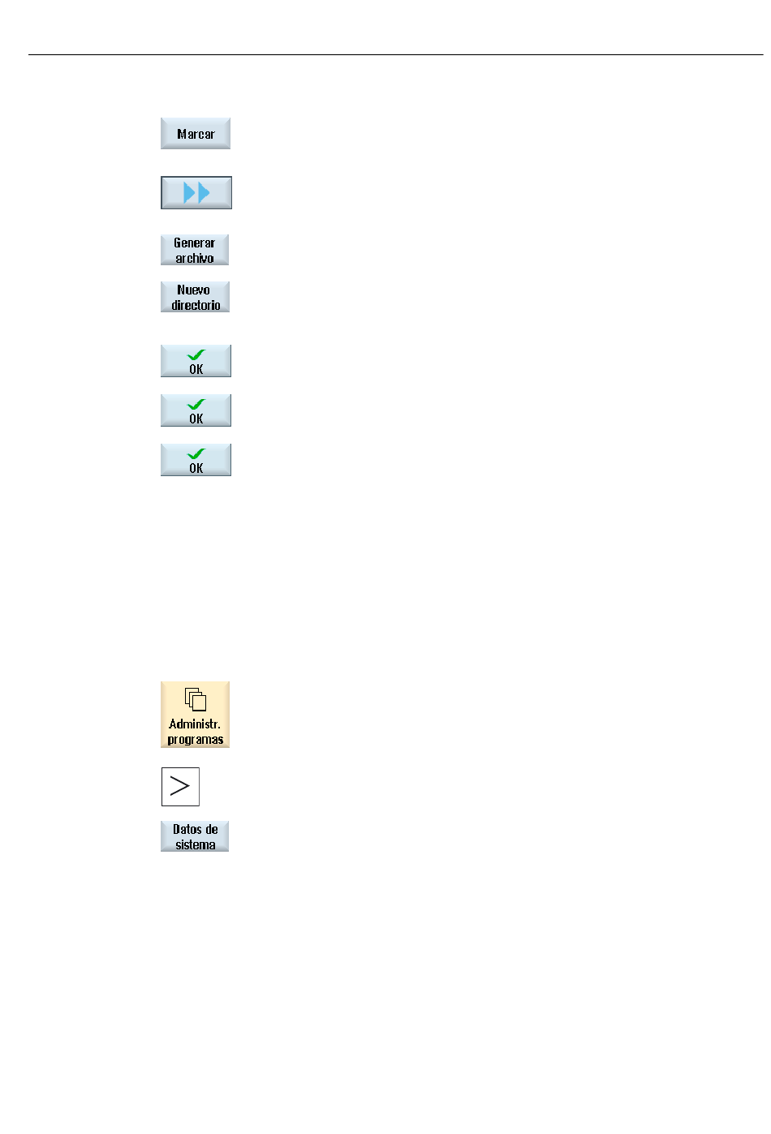
Task: Open Datos de sistema softkey
Action: click(x=195, y=836)
